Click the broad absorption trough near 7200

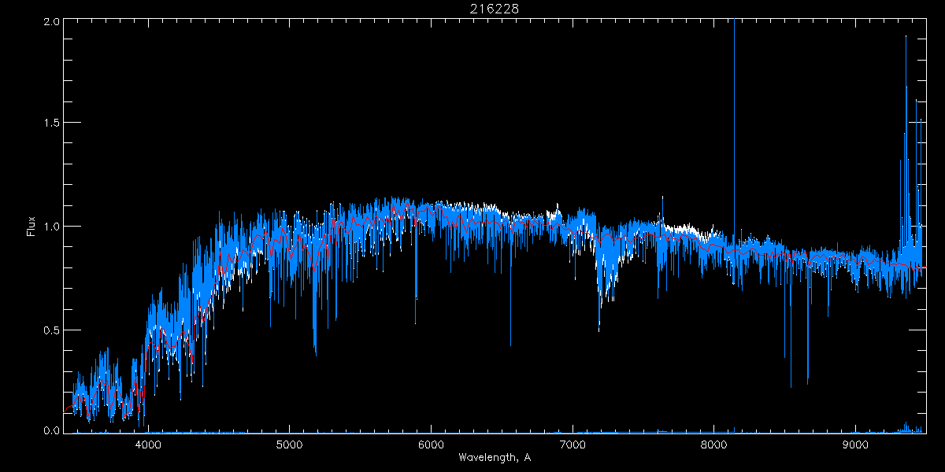tap(600, 315)
